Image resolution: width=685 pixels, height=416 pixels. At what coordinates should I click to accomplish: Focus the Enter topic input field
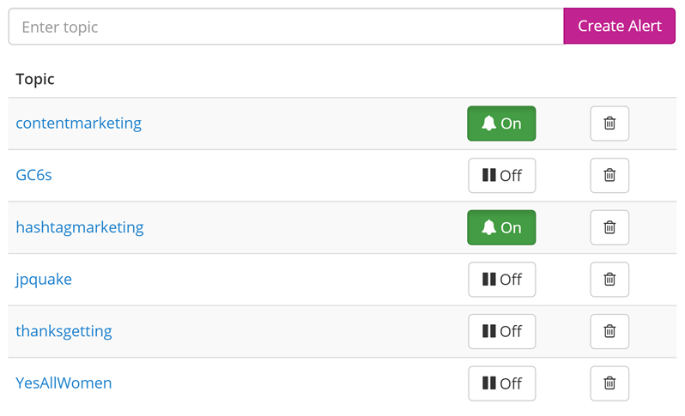[x=286, y=27]
